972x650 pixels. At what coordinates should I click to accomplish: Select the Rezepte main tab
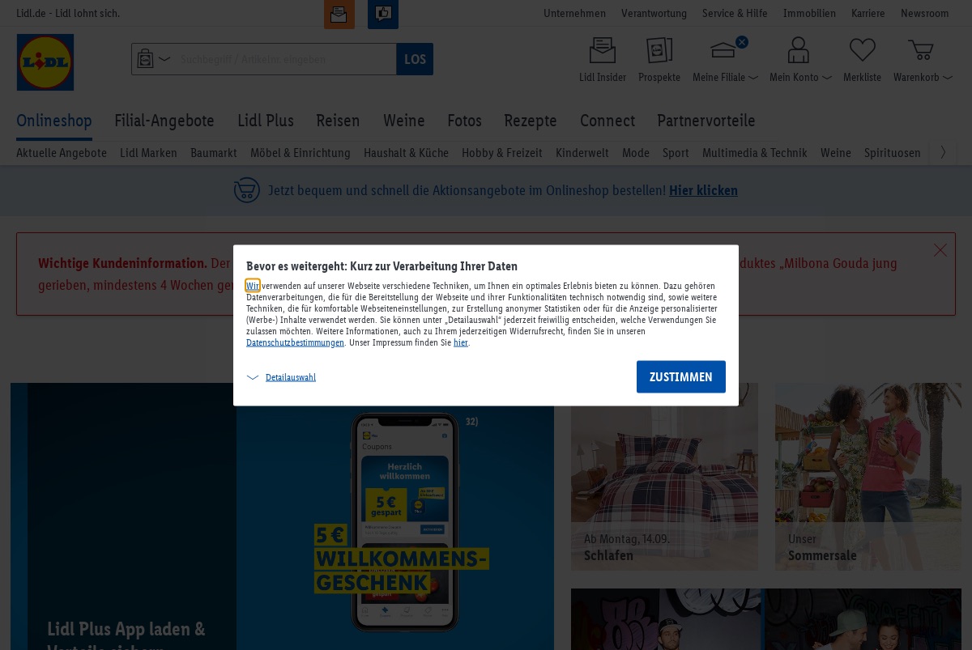(531, 121)
